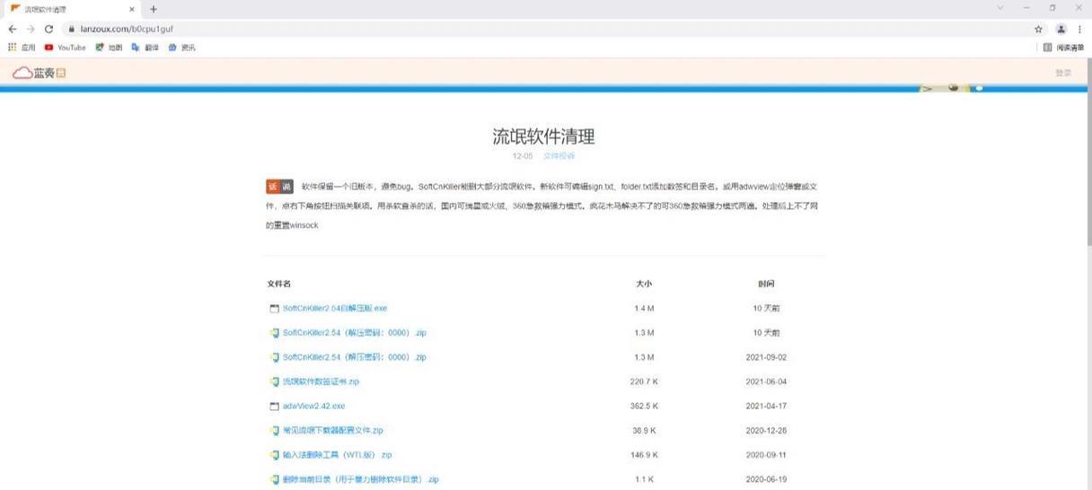Close the 流氓软件清理 tab
Image resolution: width=1092 pixels, height=490 pixels.
tap(132, 9)
